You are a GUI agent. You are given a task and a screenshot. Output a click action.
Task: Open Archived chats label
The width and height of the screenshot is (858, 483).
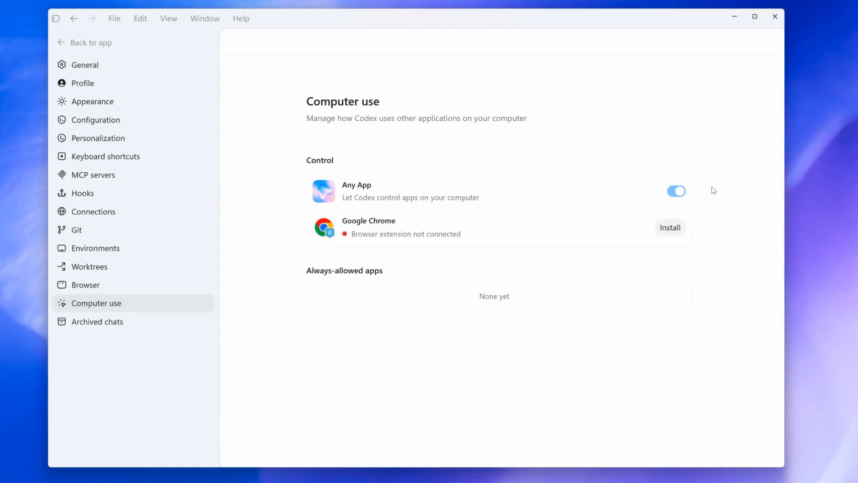coord(97,322)
